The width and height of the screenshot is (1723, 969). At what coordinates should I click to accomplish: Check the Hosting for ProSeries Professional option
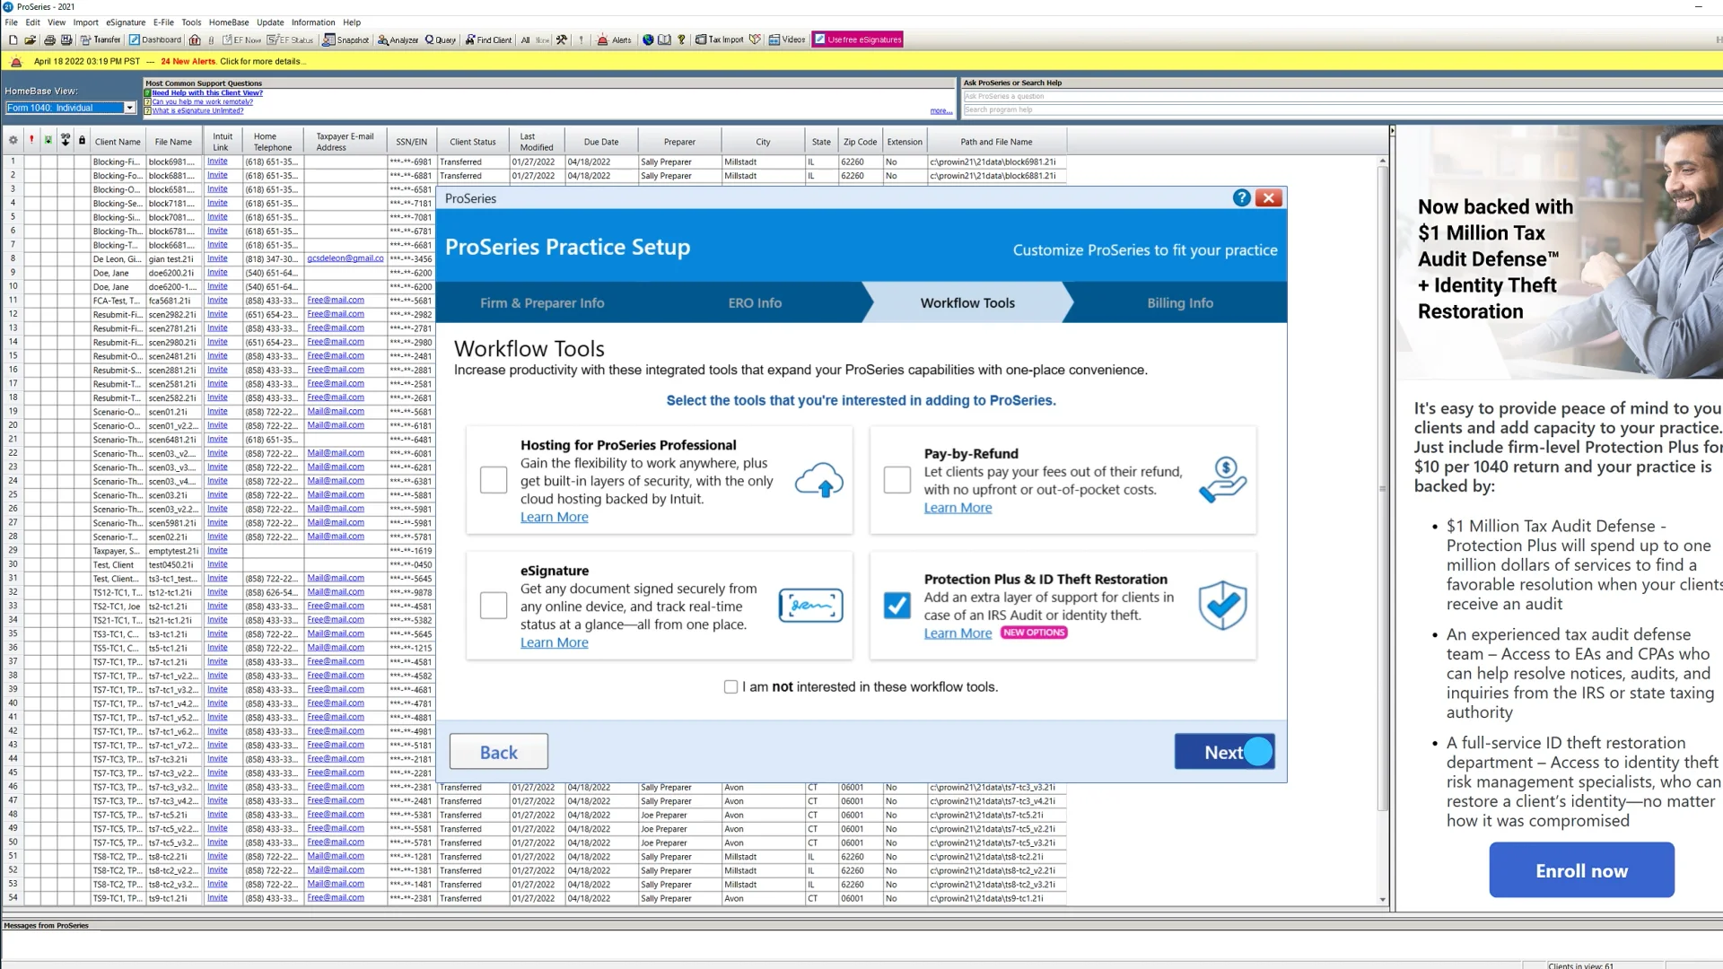pyautogui.click(x=493, y=480)
